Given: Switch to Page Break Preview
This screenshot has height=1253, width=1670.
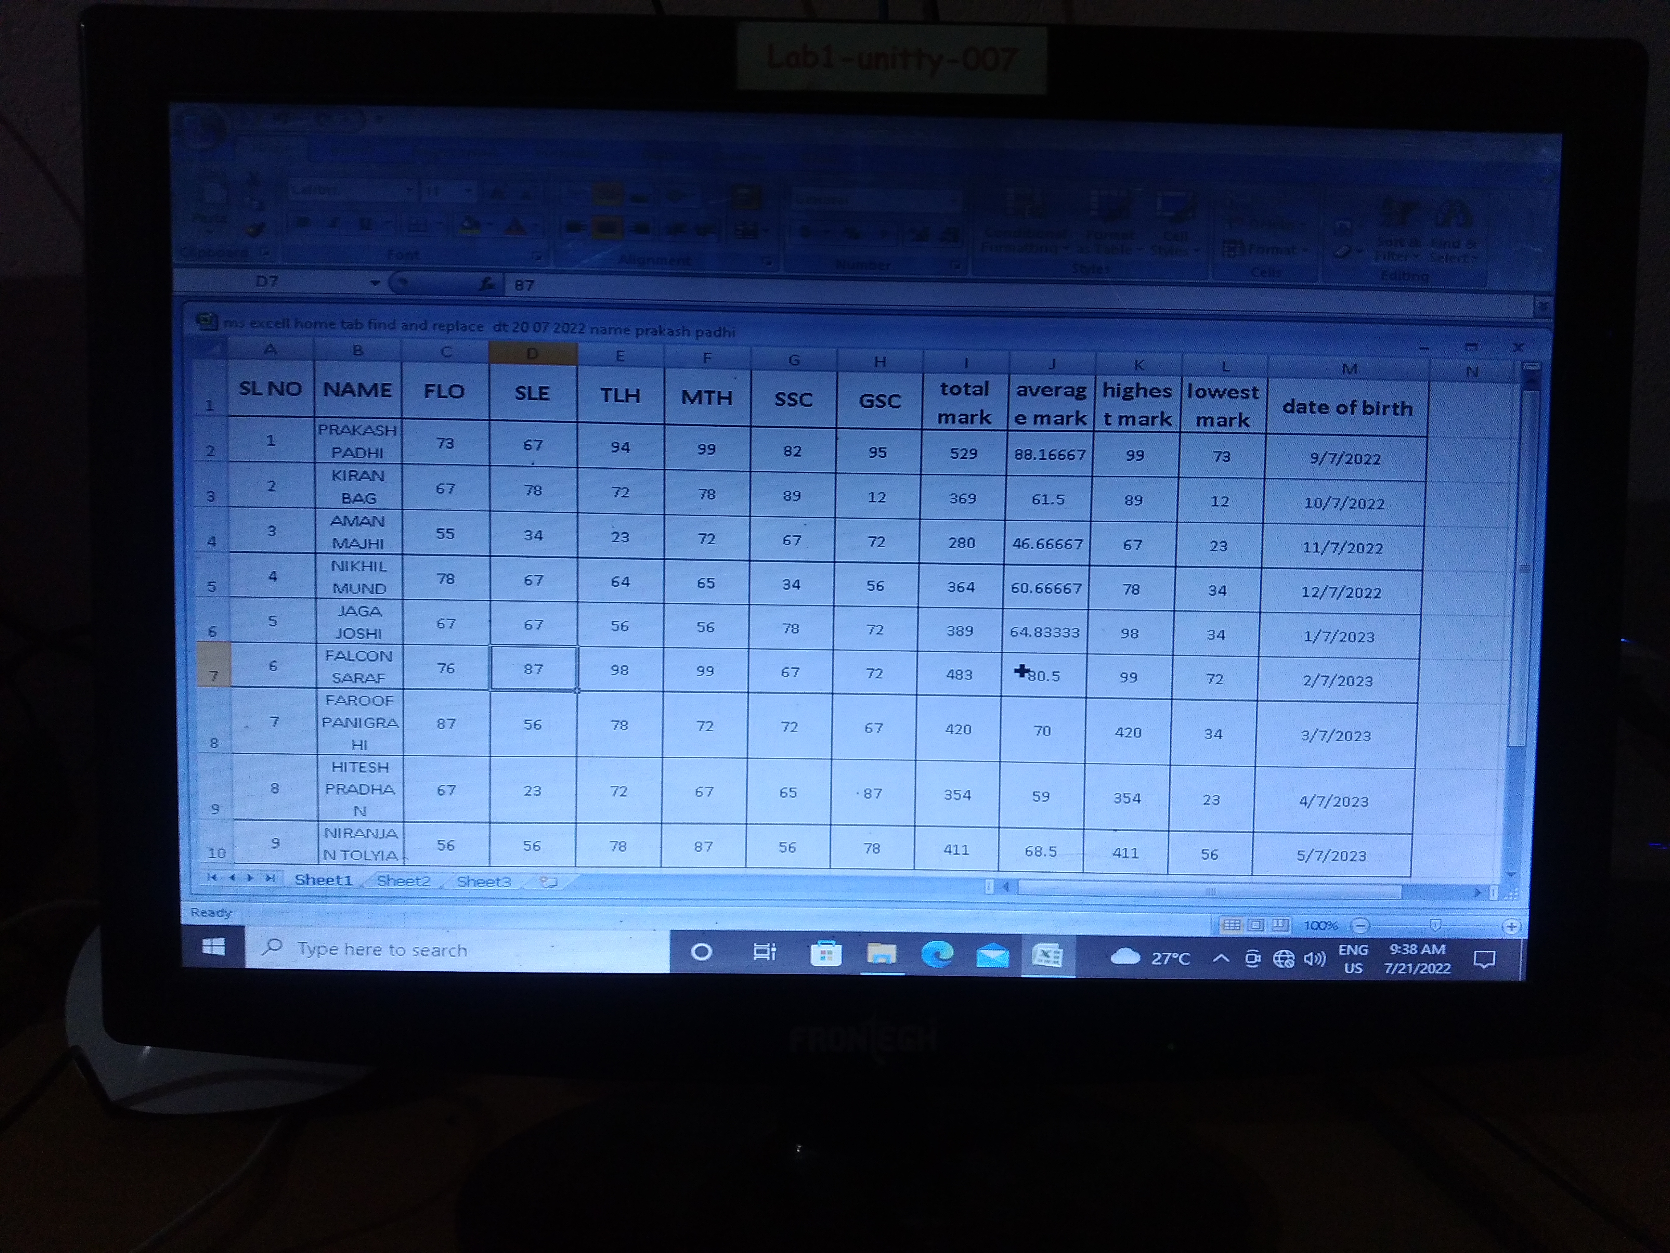Looking at the screenshot, I should point(1280,925).
